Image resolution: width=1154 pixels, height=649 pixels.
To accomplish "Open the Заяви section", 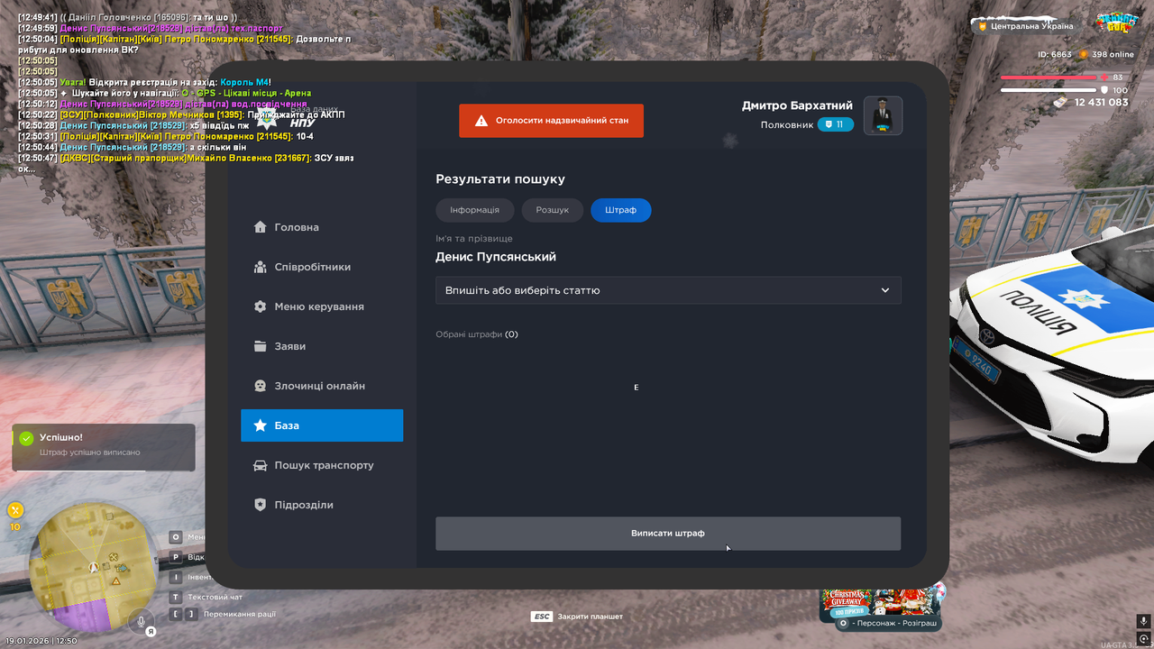I will 322,346.
